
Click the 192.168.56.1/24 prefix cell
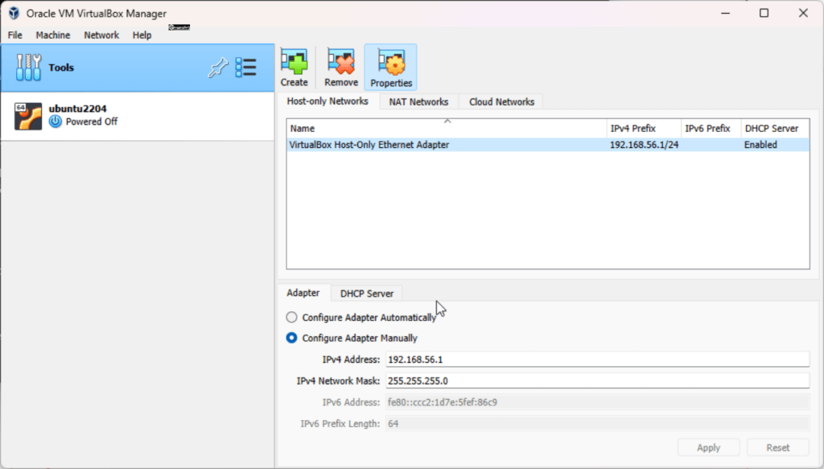coord(644,145)
